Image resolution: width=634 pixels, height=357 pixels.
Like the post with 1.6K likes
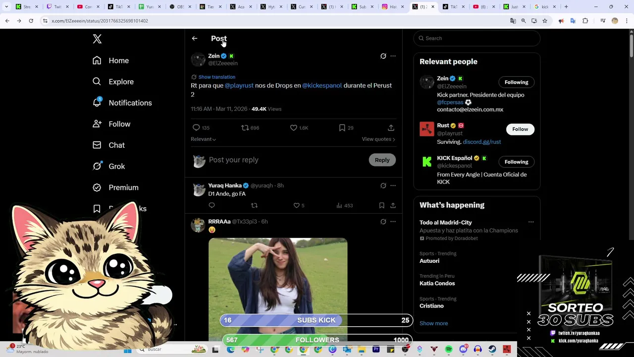[294, 128]
